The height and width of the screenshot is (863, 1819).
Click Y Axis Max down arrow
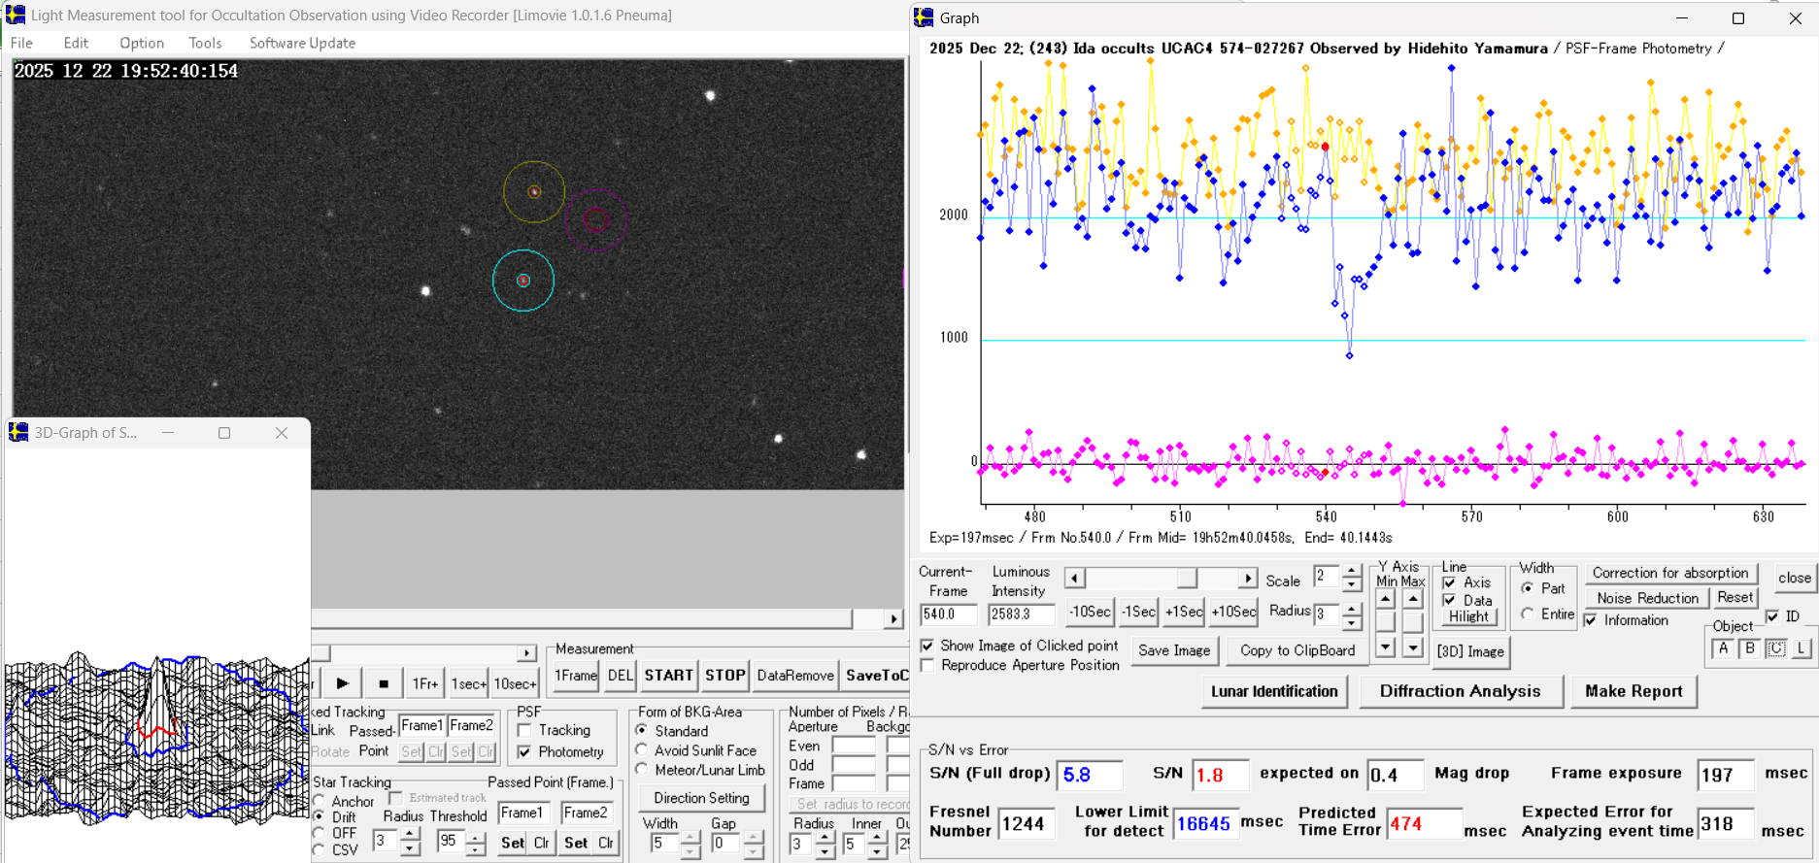[x=1413, y=647]
